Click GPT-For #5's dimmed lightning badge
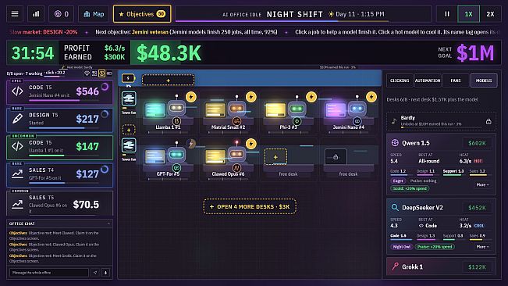Screen dimensions: 508x286 pos(191,143)
